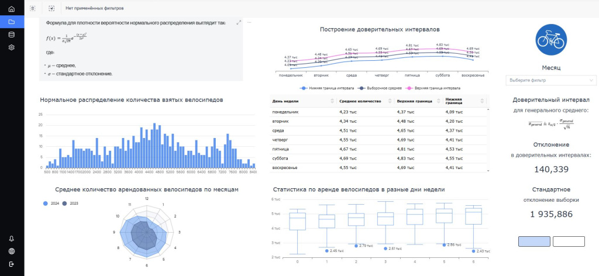
Task: Open the folder section in sidebar
Action: 12,22
